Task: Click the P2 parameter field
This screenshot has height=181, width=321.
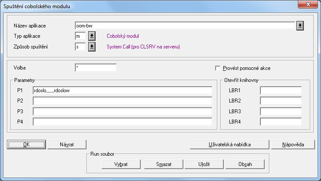Action: point(122,101)
